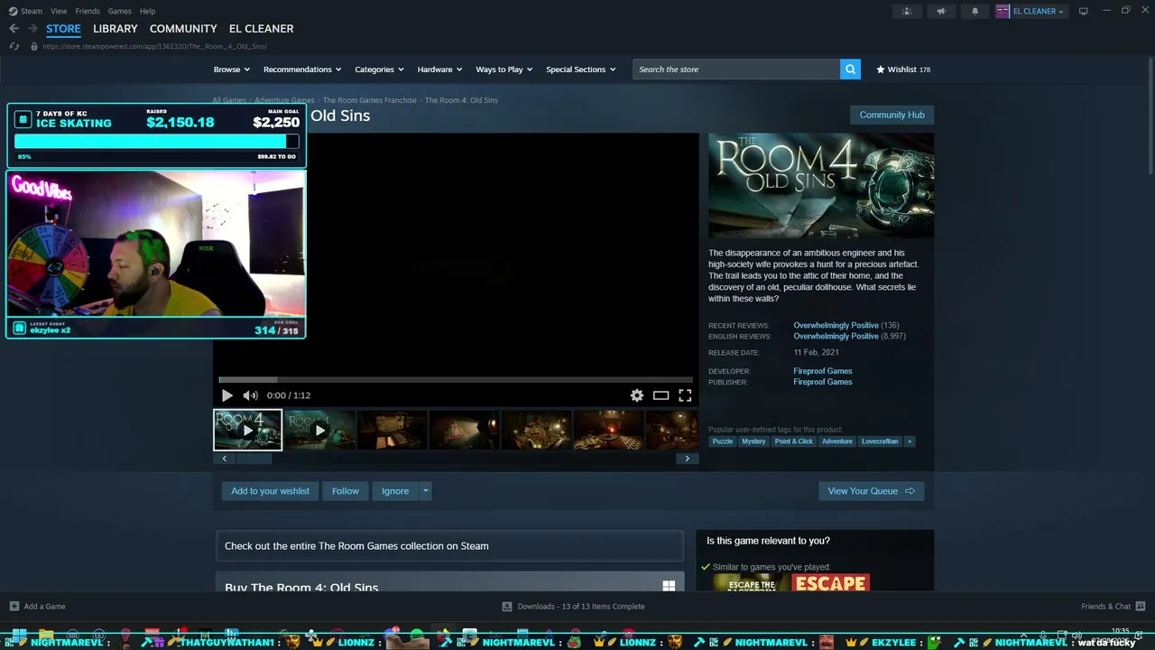
Task: Seek on the trailer progress bar
Action: click(456, 380)
